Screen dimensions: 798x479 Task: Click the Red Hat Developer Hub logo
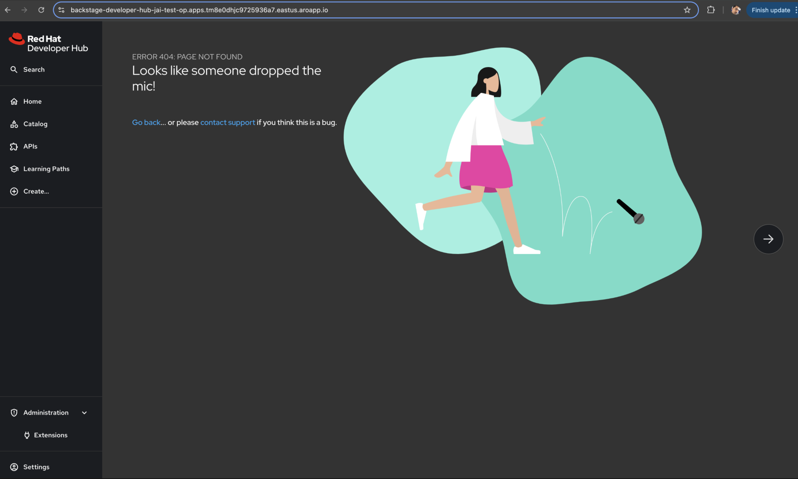coord(48,43)
